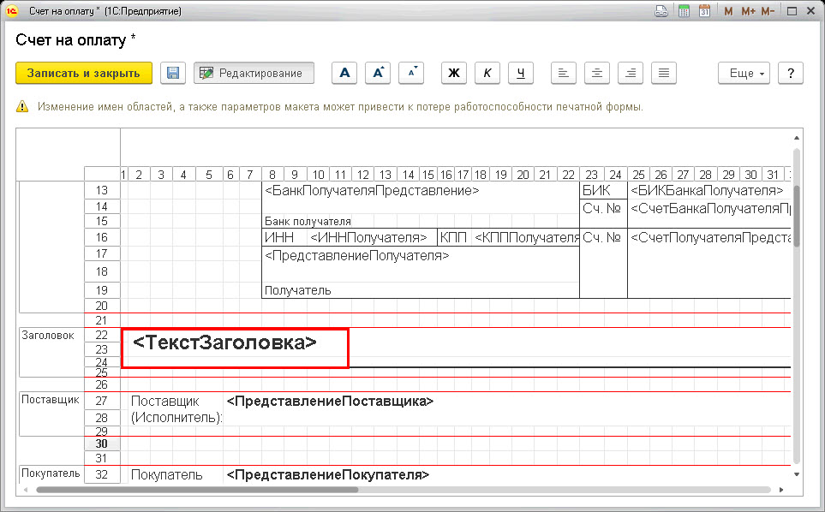Screen dimensions: 825x512
Task: Toggle bold formatting (Ж)
Action: click(453, 73)
